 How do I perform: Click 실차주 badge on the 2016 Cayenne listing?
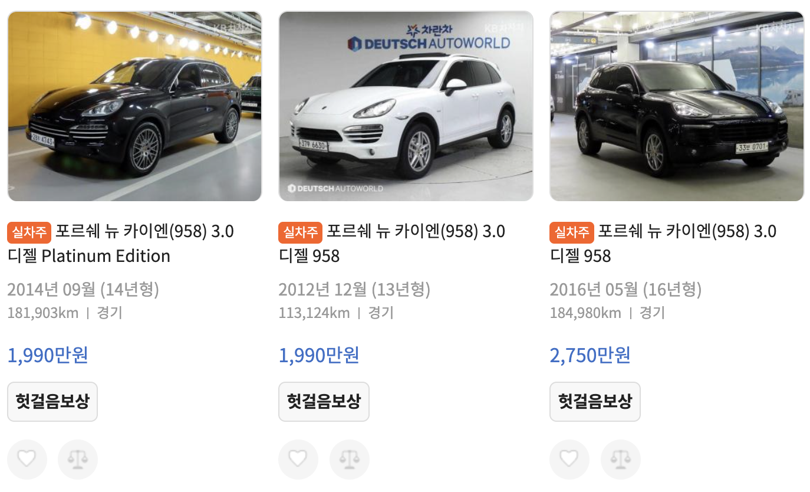(572, 232)
